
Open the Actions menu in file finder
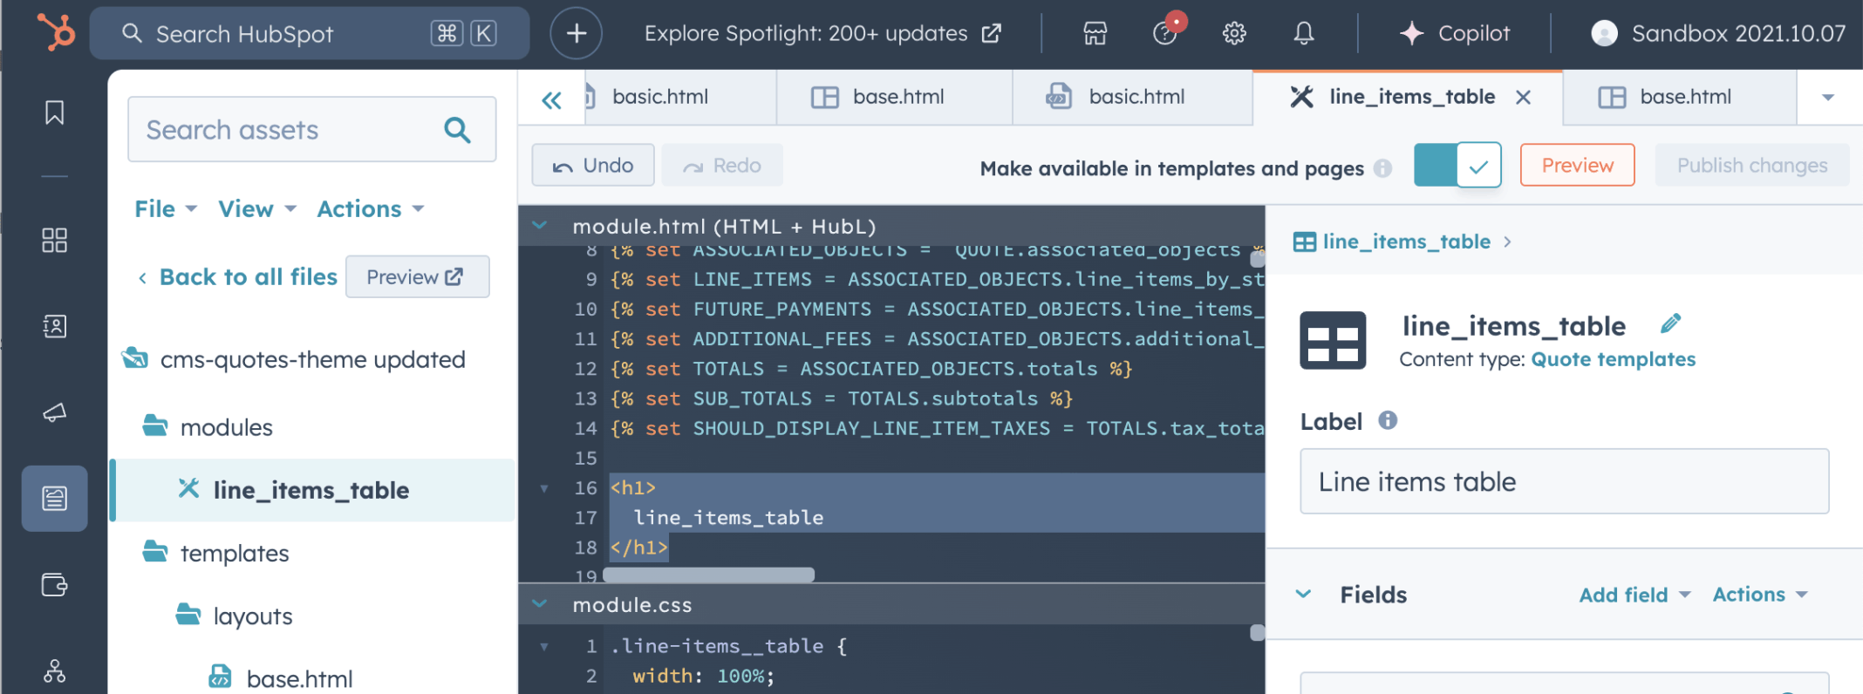coord(370,209)
